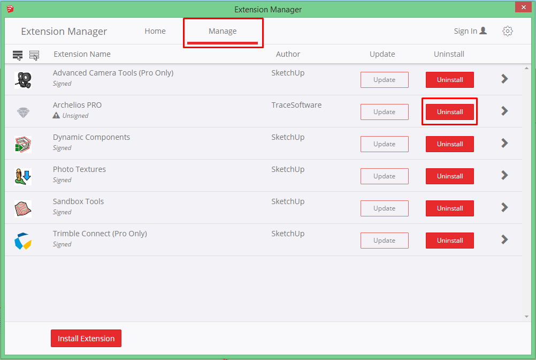Expand Archelios PRO details chevron
The width and height of the screenshot is (536, 360).
pyautogui.click(x=504, y=111)
